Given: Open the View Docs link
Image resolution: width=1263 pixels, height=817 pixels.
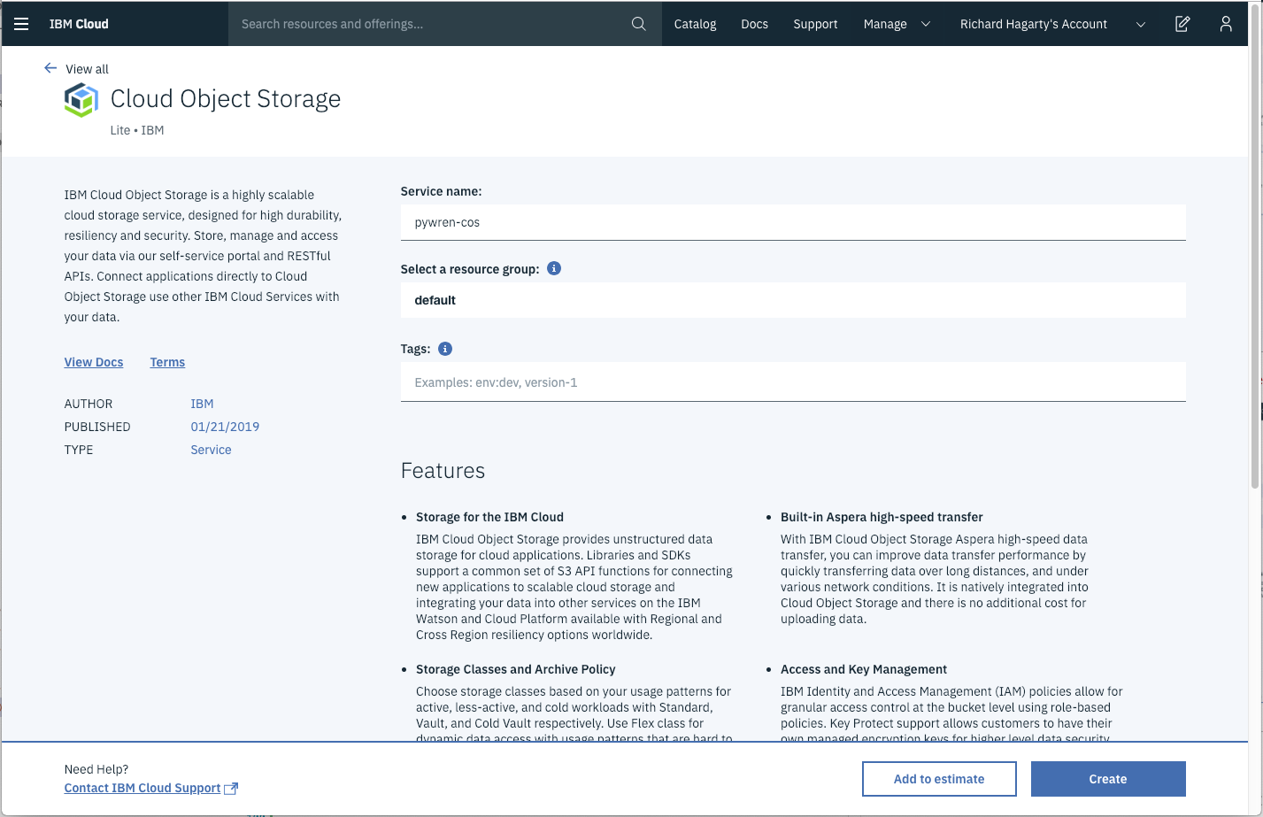Looking at the screenshot, I should click(x=94, y=362).
